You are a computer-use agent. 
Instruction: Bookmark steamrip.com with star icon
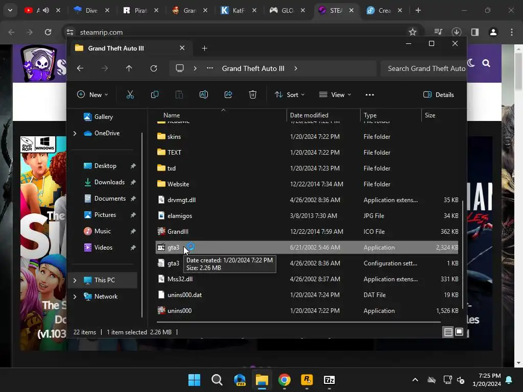(x=413, y=32)
